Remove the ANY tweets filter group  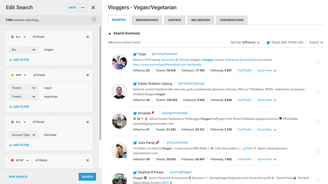coord(87,75)
